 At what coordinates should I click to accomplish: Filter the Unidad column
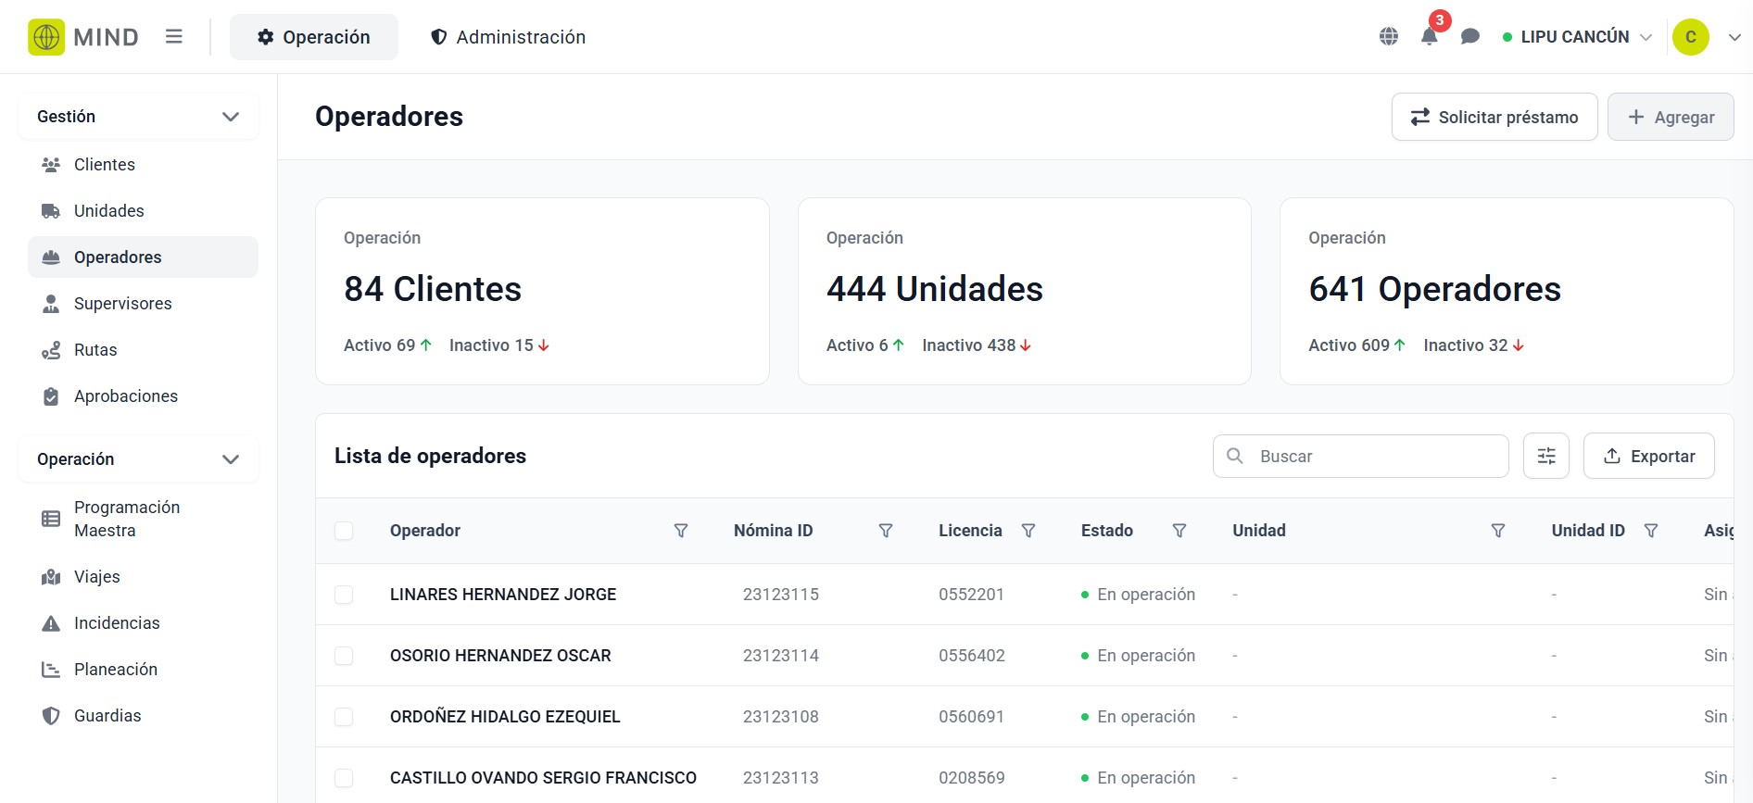(1498, 531)
